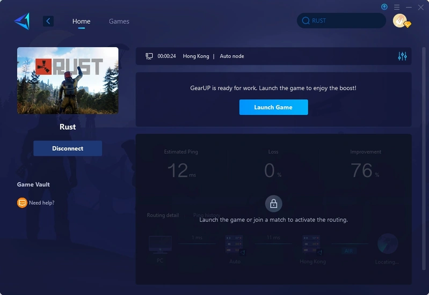Click the Rust game cover image
The height and width of the screenshot is (295, 429).
click(68, 80)
